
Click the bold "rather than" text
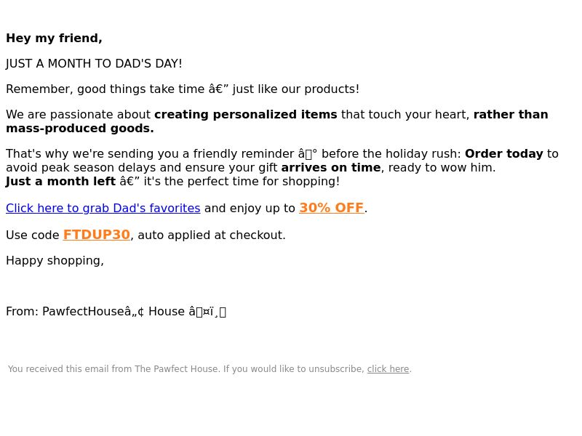pos(511,115)
